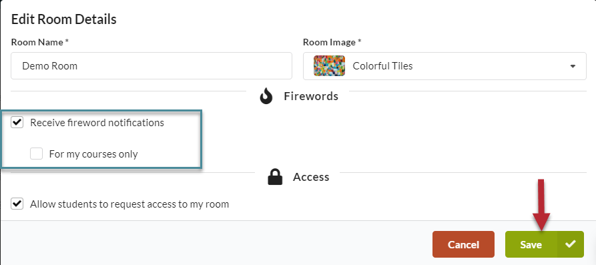This screenshot has width=596, height=265.
Task: Click the Room Image field label
Action: [332, 42]
